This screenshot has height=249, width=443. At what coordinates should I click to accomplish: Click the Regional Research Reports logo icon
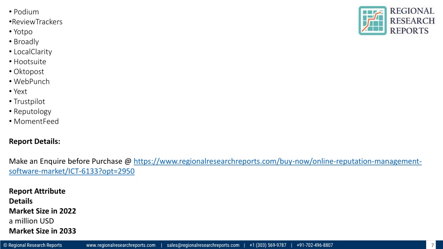[x=372, y=21]
